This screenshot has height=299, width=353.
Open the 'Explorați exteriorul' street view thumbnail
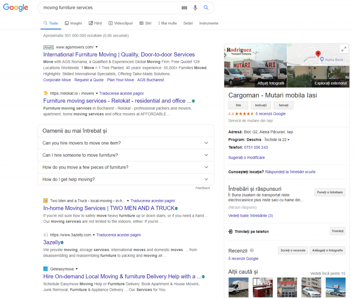(318, 77)
